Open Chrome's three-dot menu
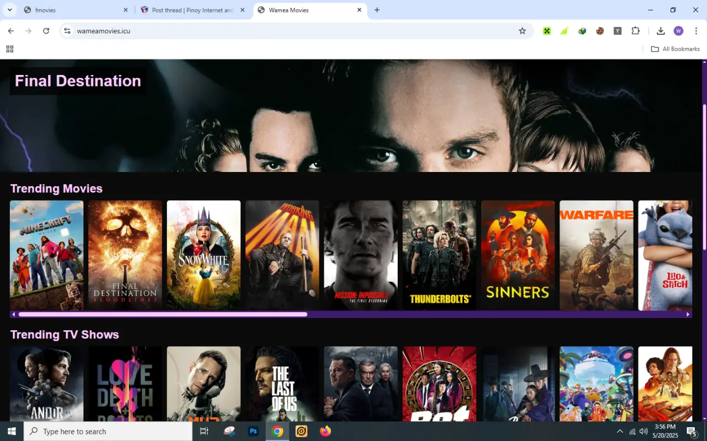The image size is (707, 441). (x=696, y=31)
